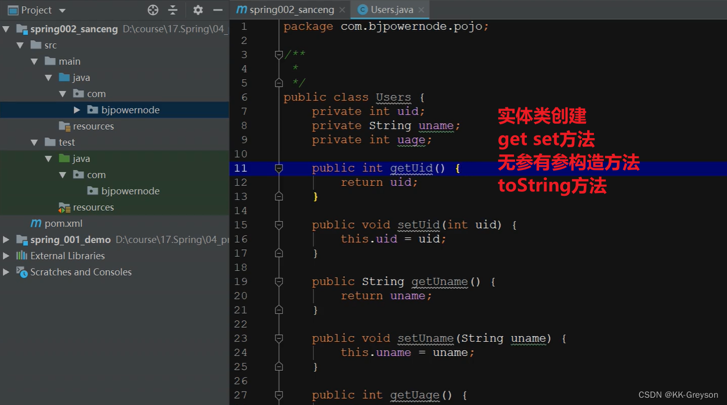727x405 pixels.
Task: Open the pom.xml file
Action: click(x=63, y=224)
